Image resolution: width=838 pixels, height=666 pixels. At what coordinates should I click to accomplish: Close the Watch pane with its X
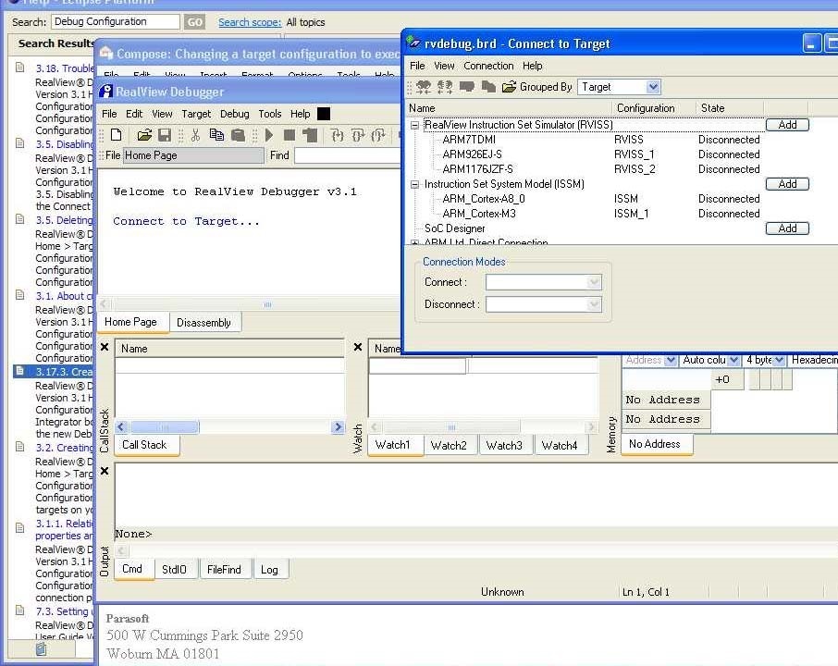point(358,348)
